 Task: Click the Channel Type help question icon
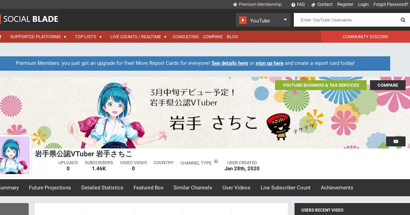[216, 161]
